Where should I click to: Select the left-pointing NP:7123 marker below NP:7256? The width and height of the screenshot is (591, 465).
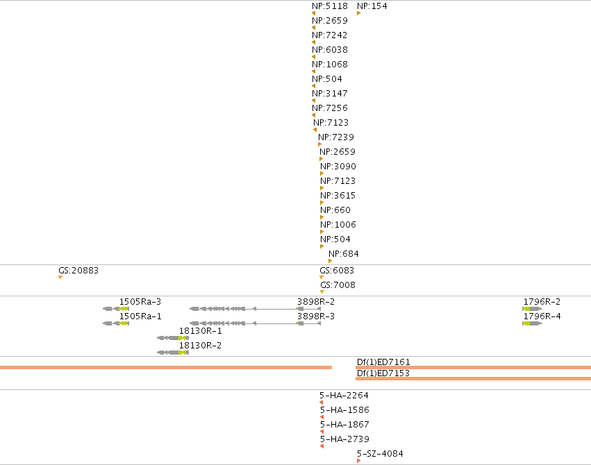click(x=315, y=130)
